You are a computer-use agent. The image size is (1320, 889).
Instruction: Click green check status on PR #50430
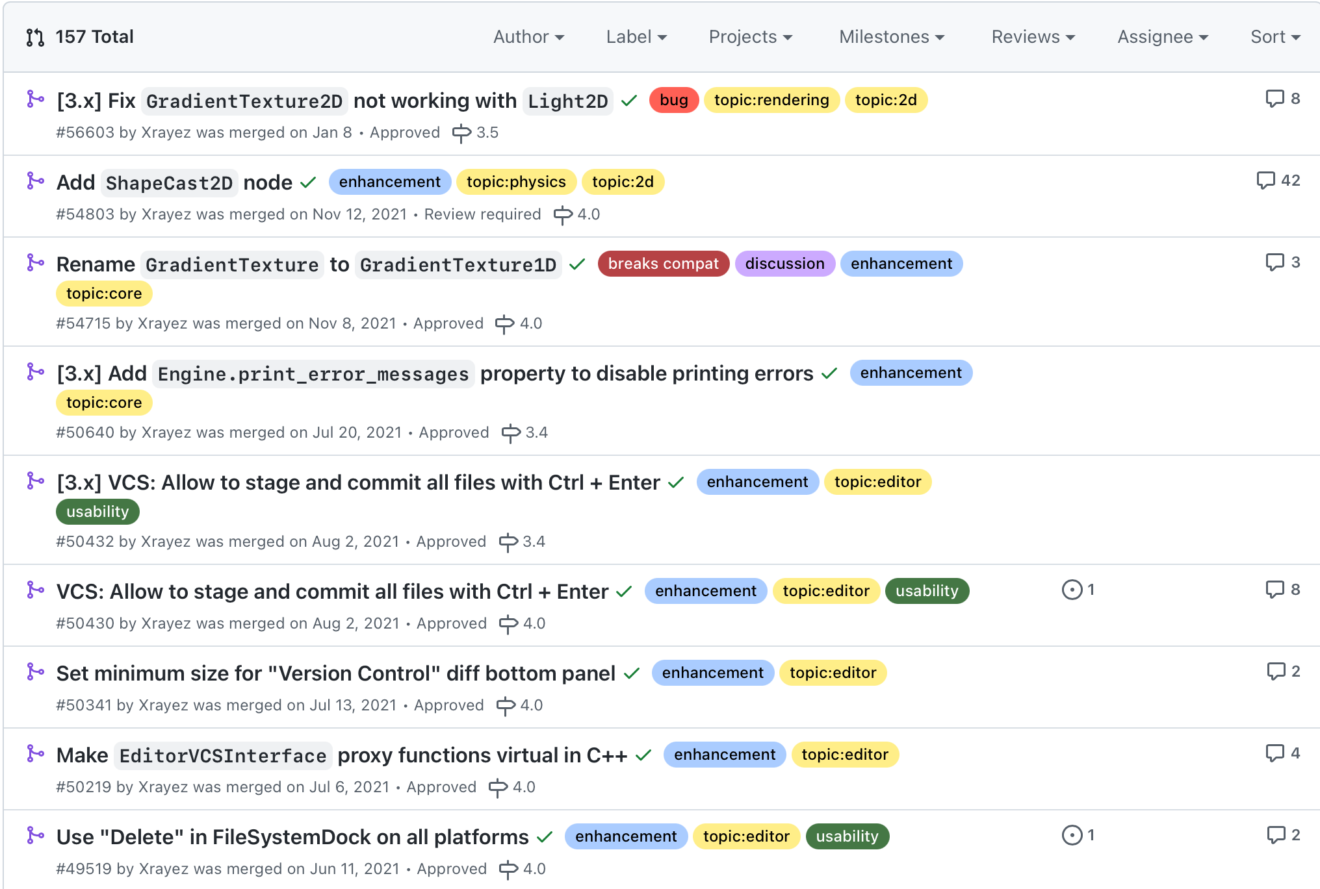(624, 592)
